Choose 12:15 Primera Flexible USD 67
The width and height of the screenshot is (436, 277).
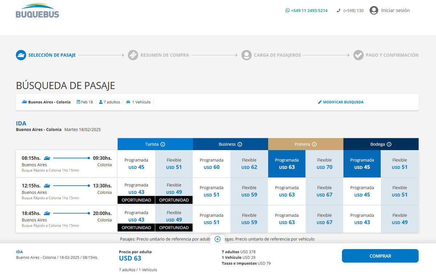point(324,191)
